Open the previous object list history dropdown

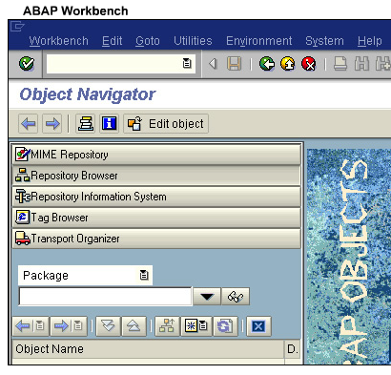[40, 326]
